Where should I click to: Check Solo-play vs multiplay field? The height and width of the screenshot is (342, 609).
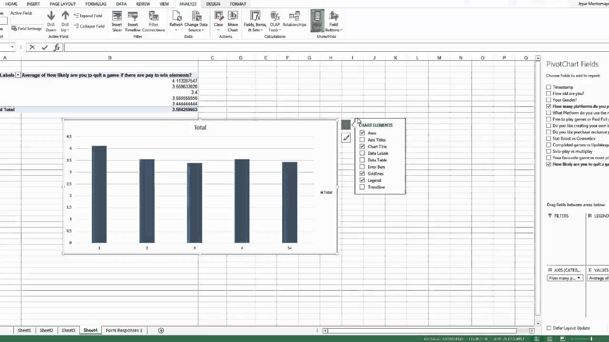[549, 152]
